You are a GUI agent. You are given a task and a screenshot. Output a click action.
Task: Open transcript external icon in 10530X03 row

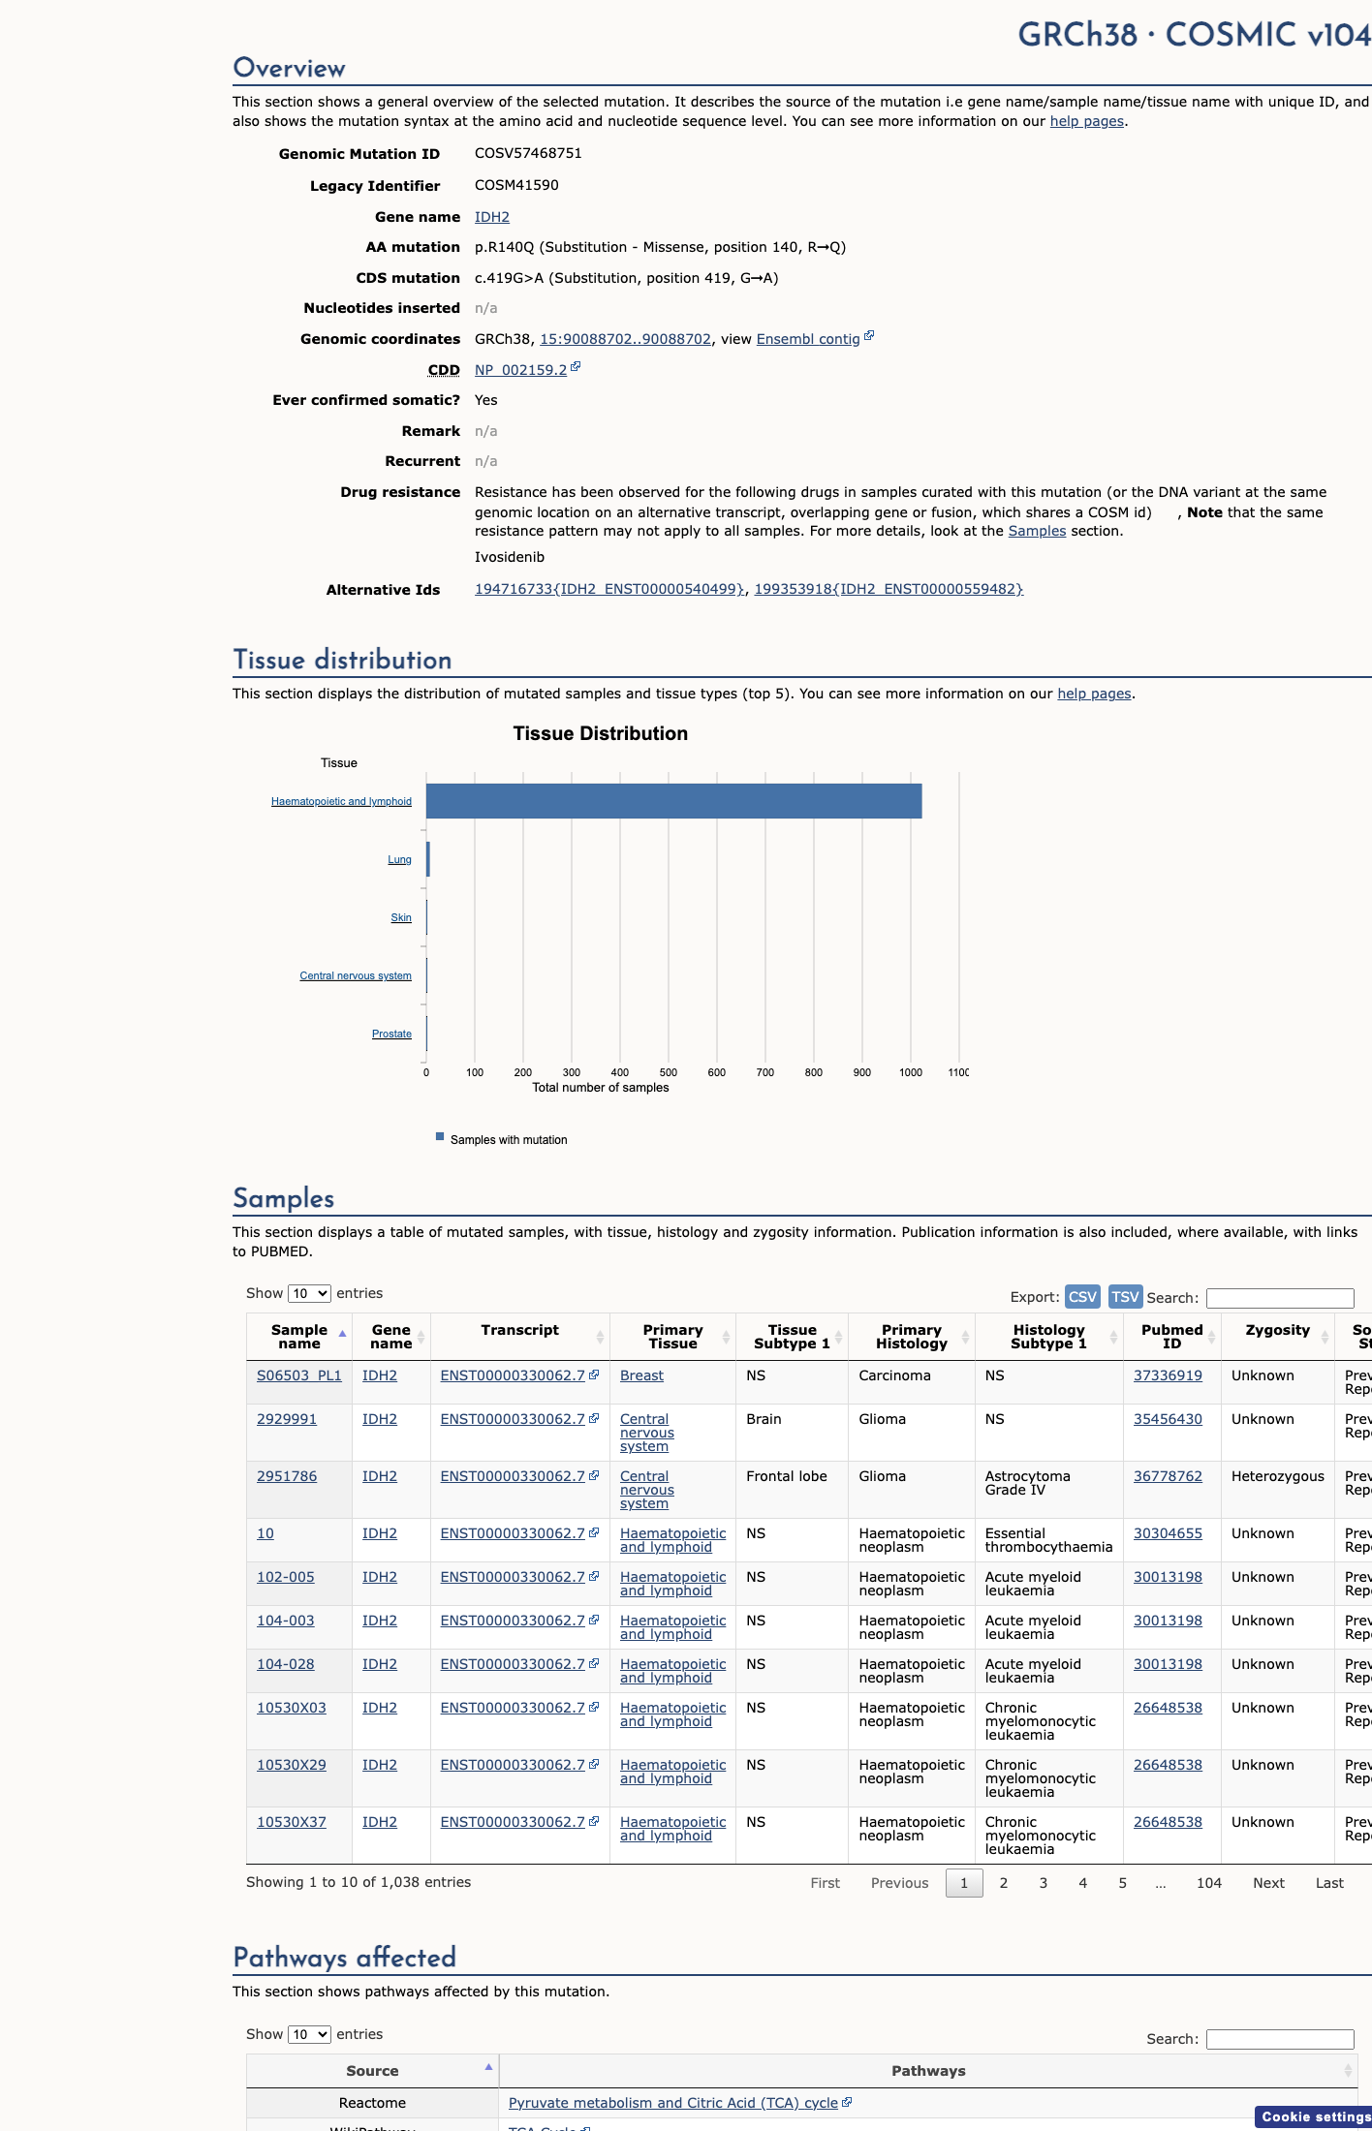click(x=594, y=1707)
